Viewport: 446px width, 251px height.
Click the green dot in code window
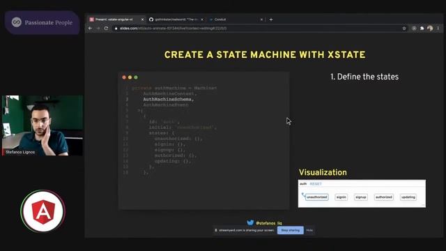(136, 77)
